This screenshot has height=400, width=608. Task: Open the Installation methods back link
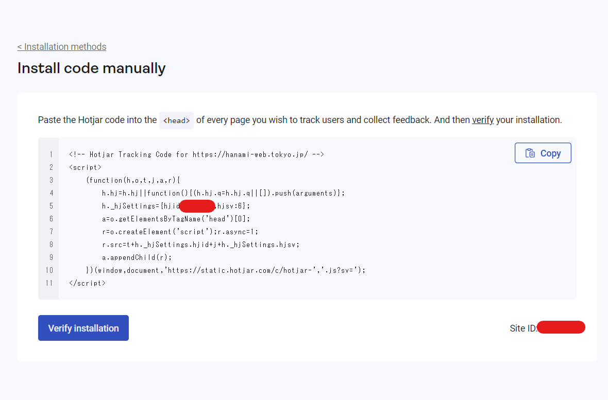[61, 46]
